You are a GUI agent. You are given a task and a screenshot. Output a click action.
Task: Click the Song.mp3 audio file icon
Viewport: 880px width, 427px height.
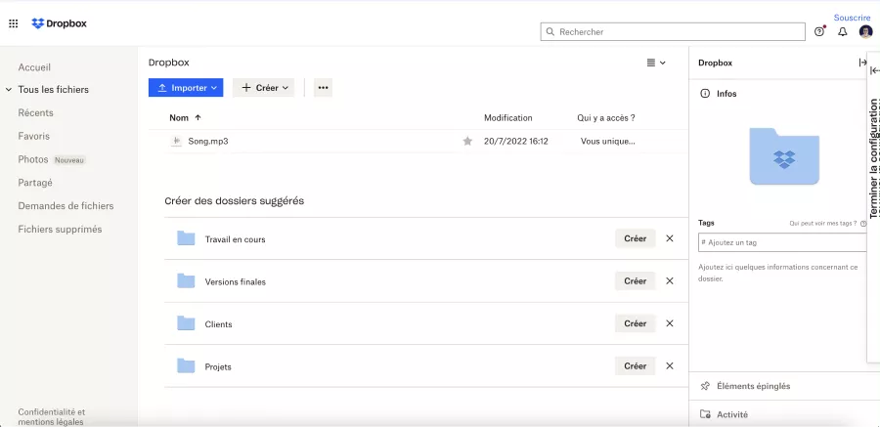[176, 142]
